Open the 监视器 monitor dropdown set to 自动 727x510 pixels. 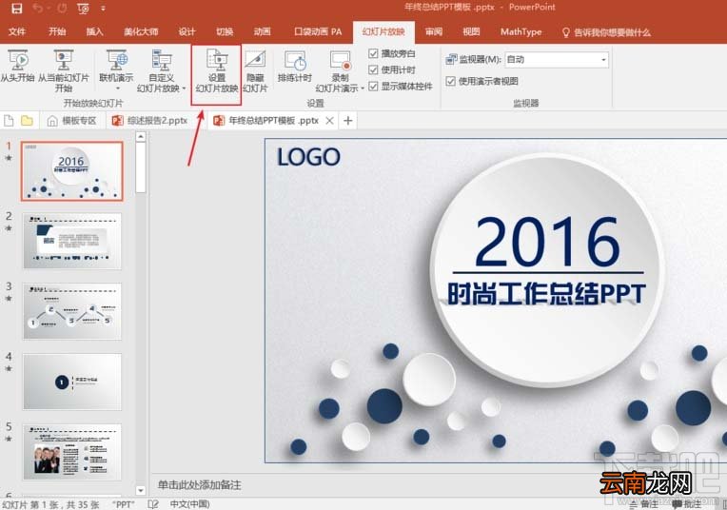coord(557,59)
